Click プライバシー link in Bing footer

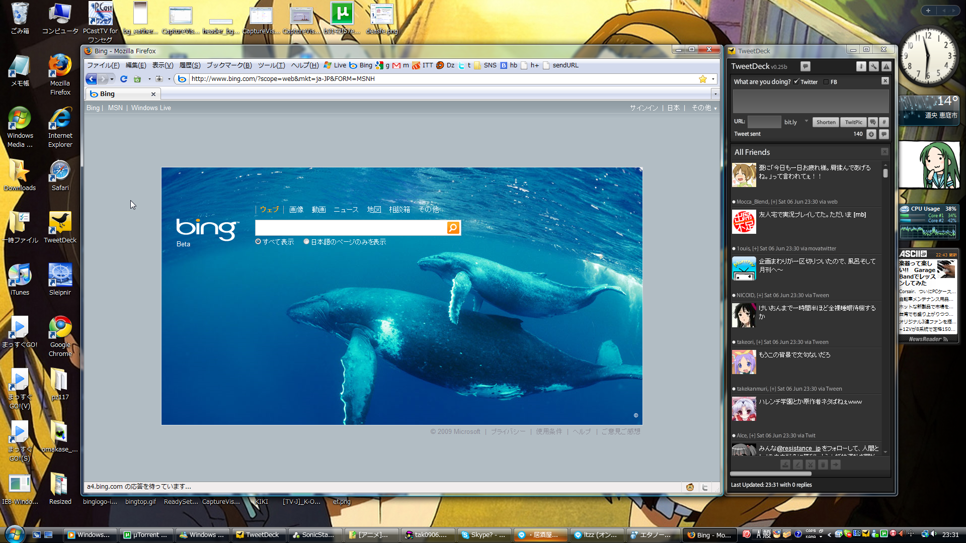pos(508,432)
